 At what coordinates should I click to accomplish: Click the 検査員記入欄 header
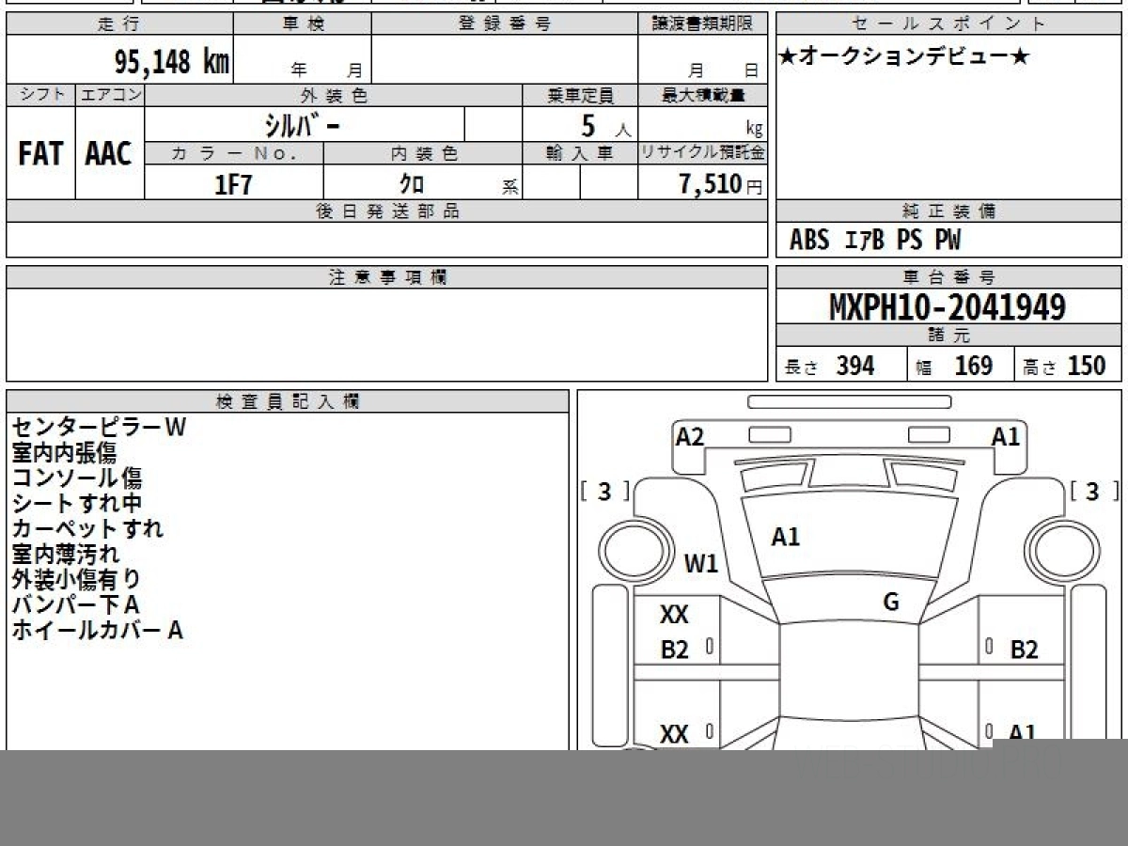tap(288, 401)
